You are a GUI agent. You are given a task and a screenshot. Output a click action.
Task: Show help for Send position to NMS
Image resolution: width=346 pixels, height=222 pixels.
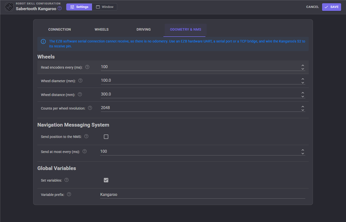coord(86,136)
